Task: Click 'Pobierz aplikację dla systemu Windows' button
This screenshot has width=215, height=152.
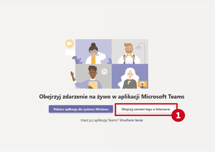Action: pyautogui.click(x=81, y=109)
